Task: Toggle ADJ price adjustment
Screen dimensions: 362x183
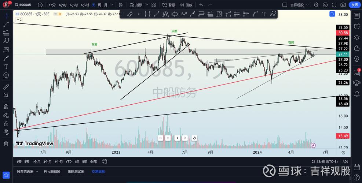Action: [x=345, y=161]
